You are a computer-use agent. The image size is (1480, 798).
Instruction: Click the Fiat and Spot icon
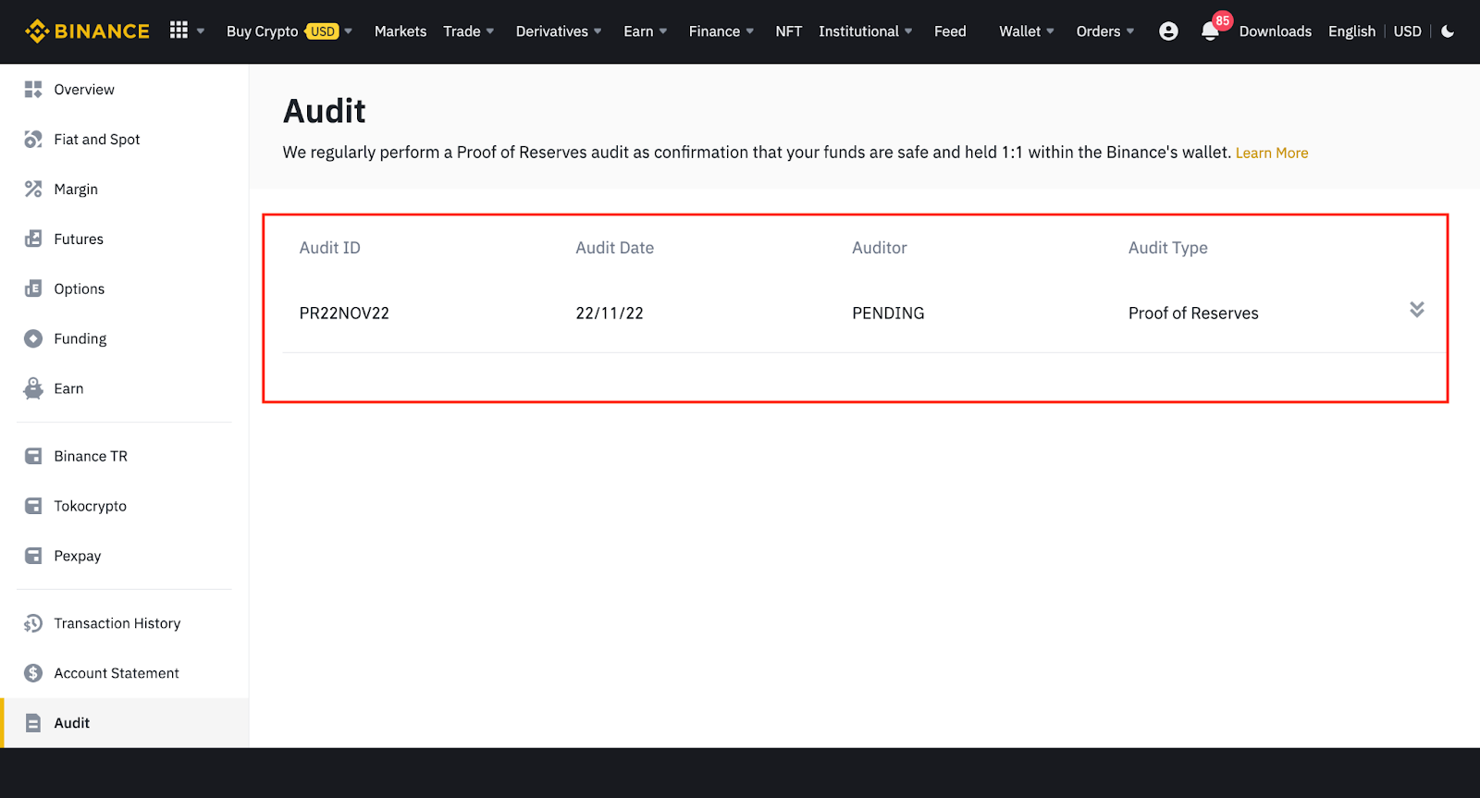point(33,140)
